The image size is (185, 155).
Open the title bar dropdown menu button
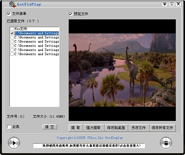coord(165,4)
